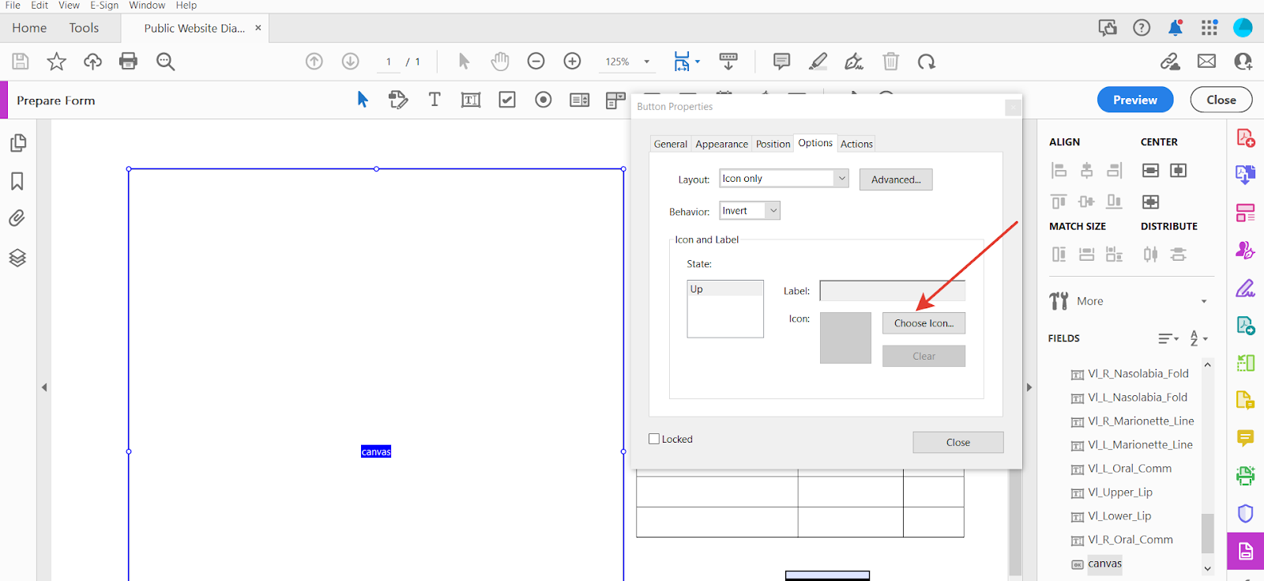Open the notifications bell

(x=1175, y=28)
